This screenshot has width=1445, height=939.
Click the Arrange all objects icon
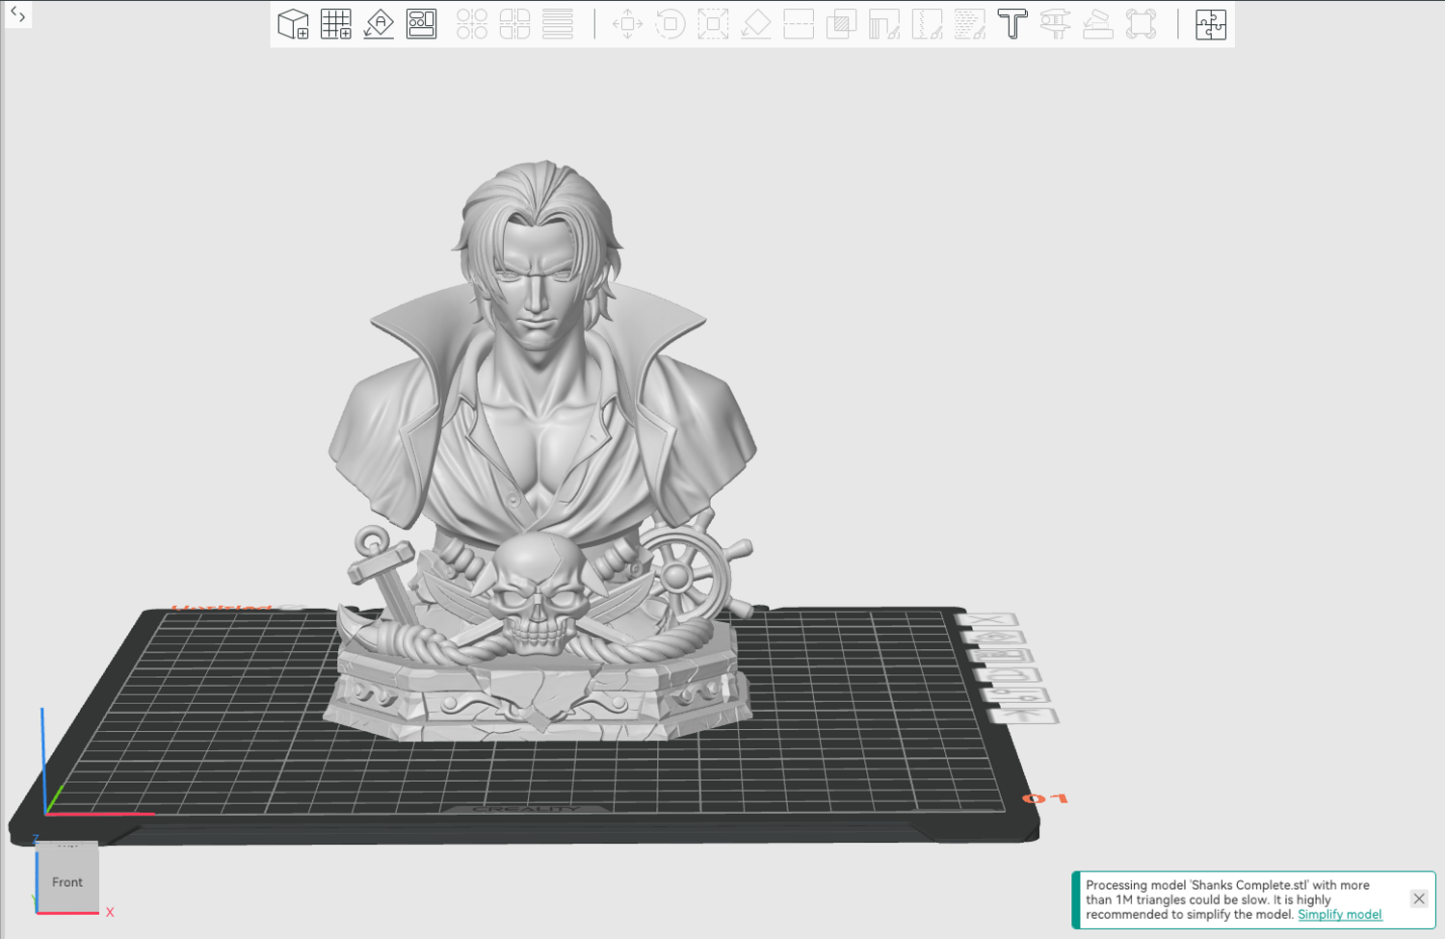pos(421,24)
